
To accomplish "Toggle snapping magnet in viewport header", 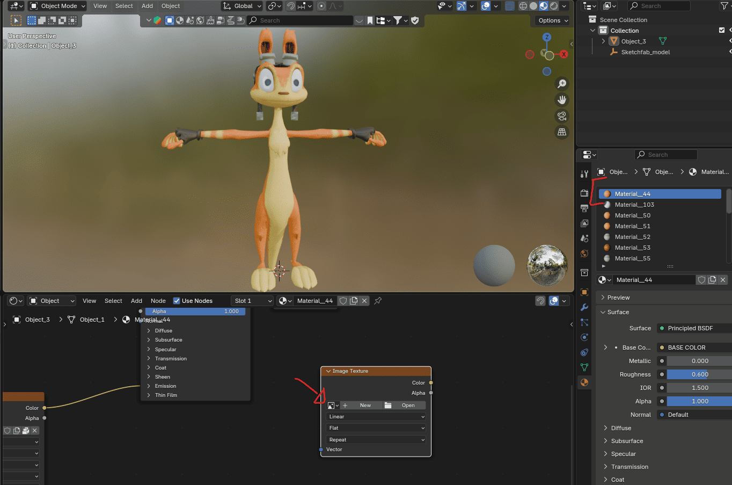I will (291, 6).
